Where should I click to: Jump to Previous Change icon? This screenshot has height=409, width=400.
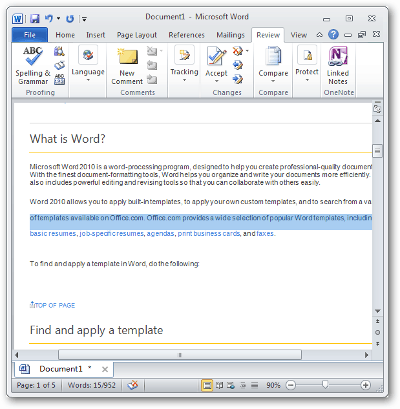click(238, 65)
